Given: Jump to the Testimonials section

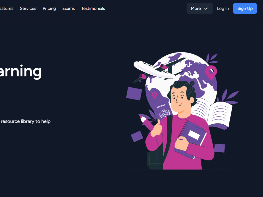Looking at the screenshot, I should [93, 8].
